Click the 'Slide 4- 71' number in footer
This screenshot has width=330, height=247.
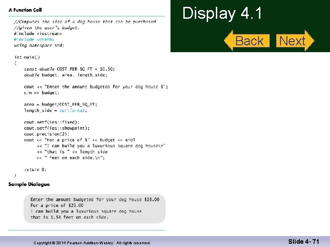coord(304,242)
